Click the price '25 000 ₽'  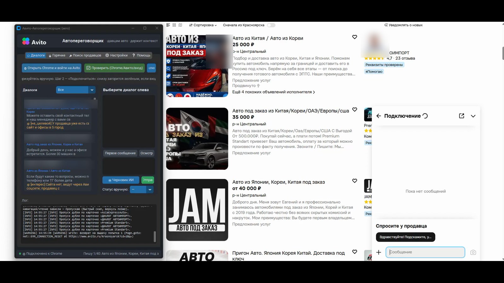tap(243, 45)
